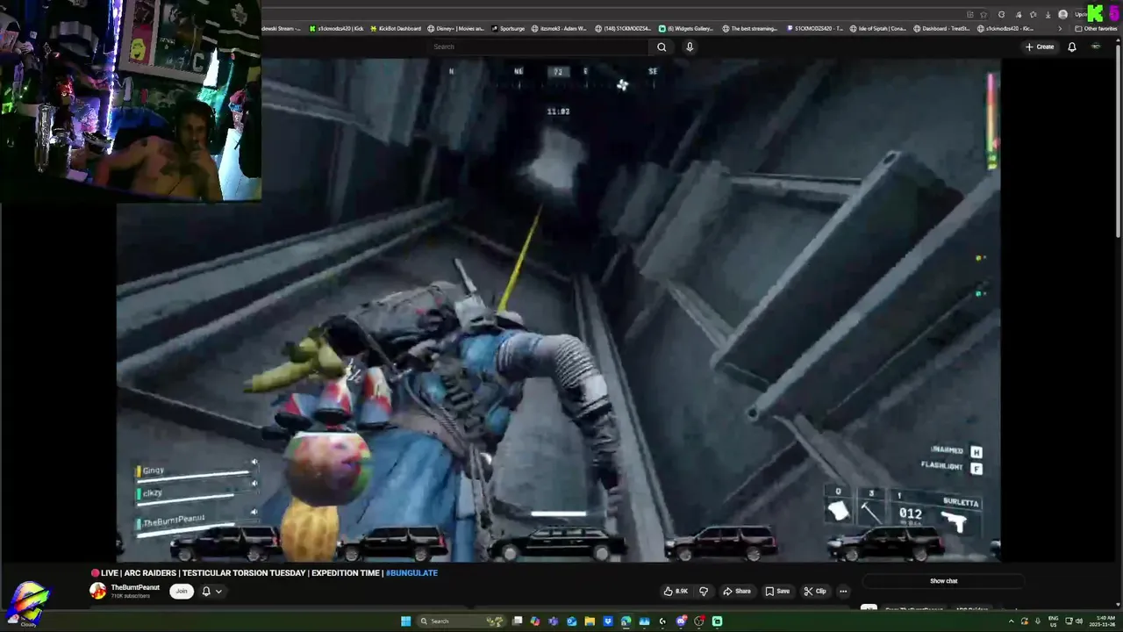Viewport: 1123px width, 632px height.
Task: Open Windows Start menu
Action: tap(405, 621)
